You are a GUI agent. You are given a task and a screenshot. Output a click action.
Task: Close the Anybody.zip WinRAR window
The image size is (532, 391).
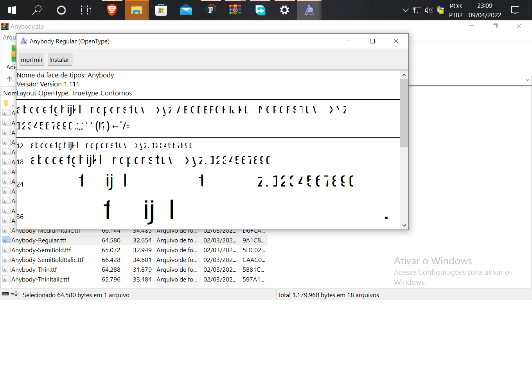click(x=519, y=26)
